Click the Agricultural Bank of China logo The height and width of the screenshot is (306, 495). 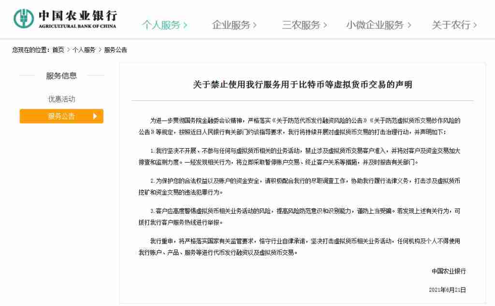click(x=23, y=18)
